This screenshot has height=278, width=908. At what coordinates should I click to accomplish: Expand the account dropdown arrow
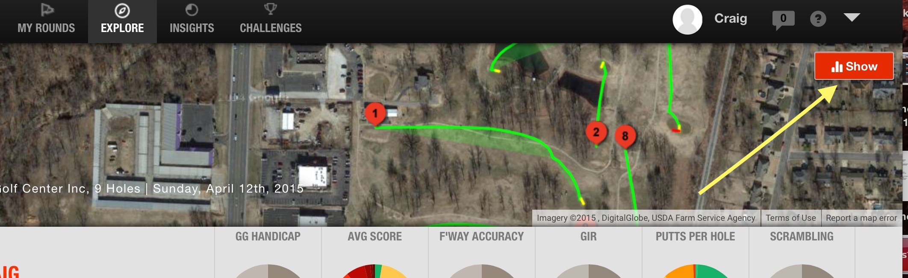coord(852,17)
